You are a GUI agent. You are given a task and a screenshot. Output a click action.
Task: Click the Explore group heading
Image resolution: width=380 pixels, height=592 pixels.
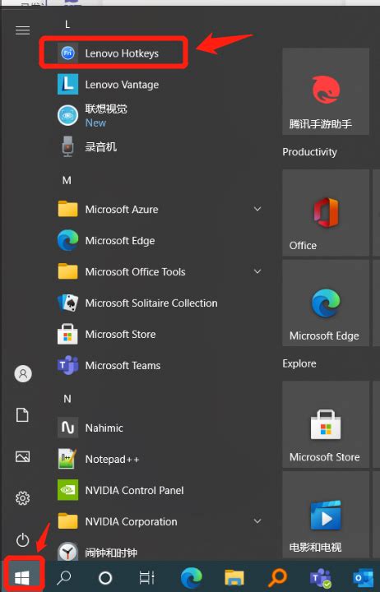(x=299, y=363)
